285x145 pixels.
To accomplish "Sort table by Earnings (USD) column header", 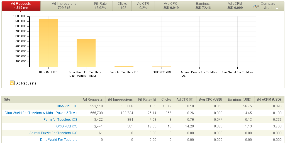I will click(238, 100).
